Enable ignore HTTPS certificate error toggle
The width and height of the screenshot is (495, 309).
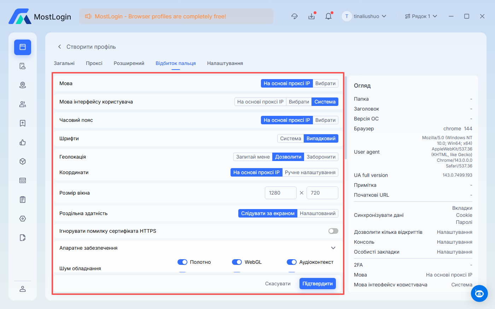(333, 231)
